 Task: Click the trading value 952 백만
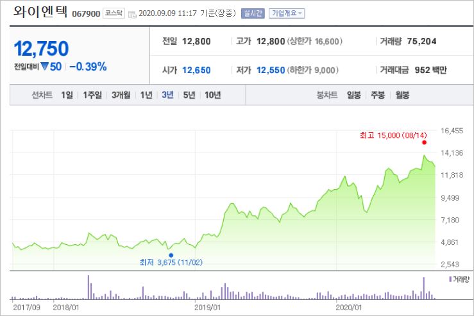(431, 71)
